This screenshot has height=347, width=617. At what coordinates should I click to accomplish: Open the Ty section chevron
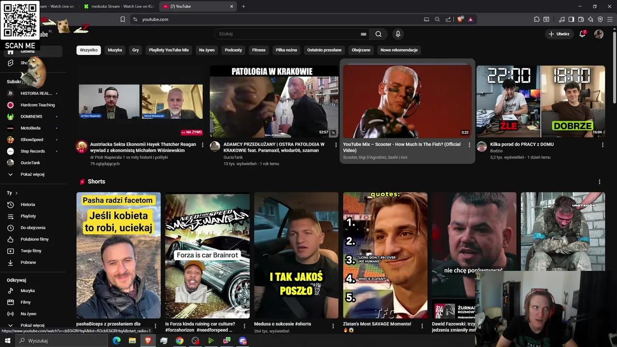click(16, 193)
